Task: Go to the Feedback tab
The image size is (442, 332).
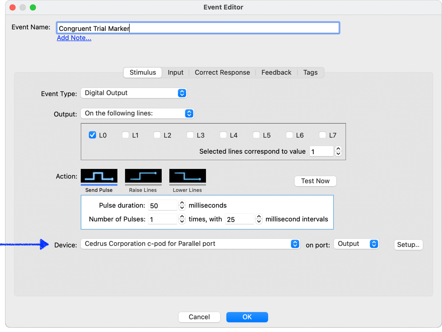Action: [276, 73]
